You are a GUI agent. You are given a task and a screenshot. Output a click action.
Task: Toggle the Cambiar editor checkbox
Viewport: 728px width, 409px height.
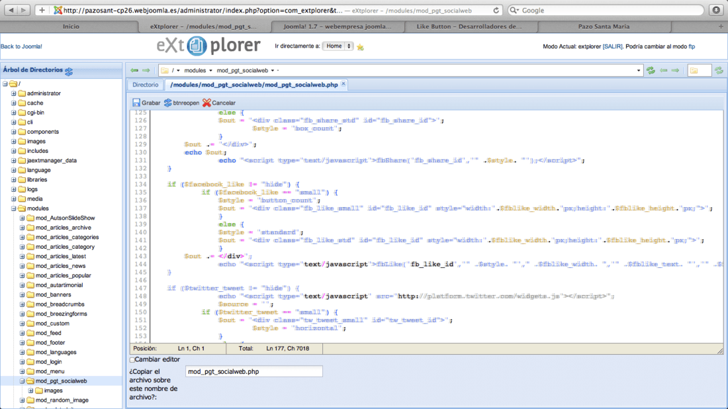tap(132, 360)
